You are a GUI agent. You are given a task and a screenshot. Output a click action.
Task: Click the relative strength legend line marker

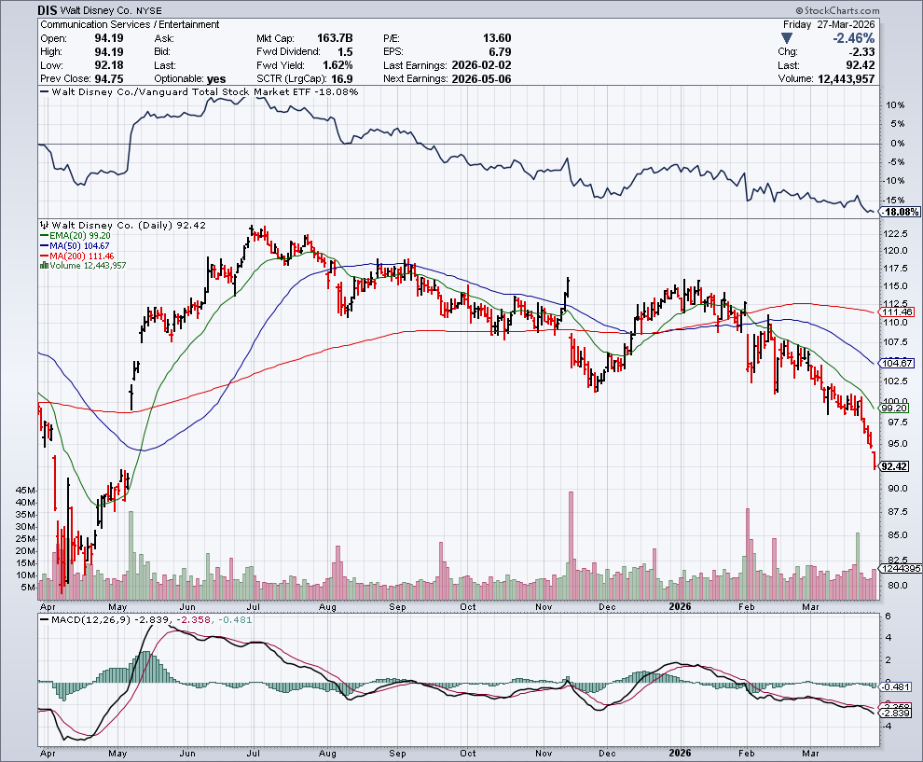(x=43, y=92)
